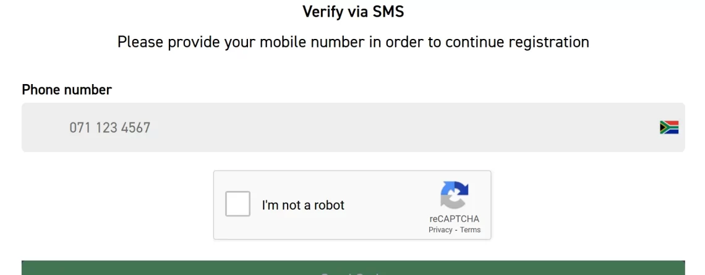
Task: Click the Phone number field label
Action: pos(67,90)
